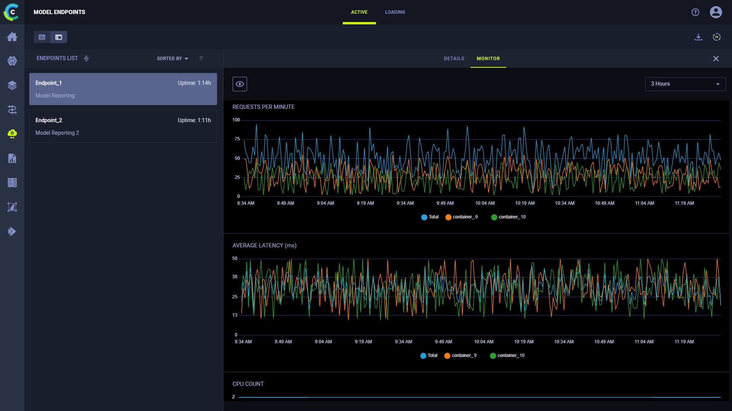Select the Endpoint_1 card
This screenshot has height=411, width=732.
click(123, 89)
